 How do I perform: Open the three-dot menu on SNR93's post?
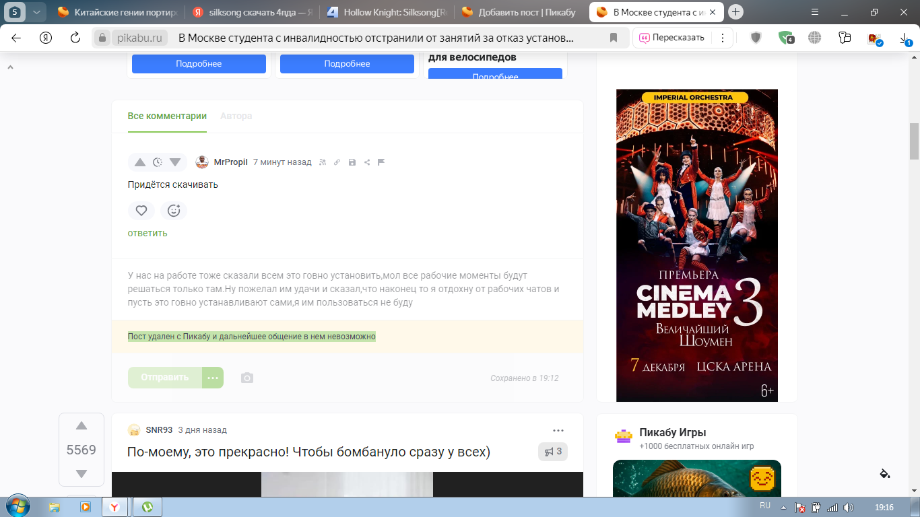coord(558,430)
